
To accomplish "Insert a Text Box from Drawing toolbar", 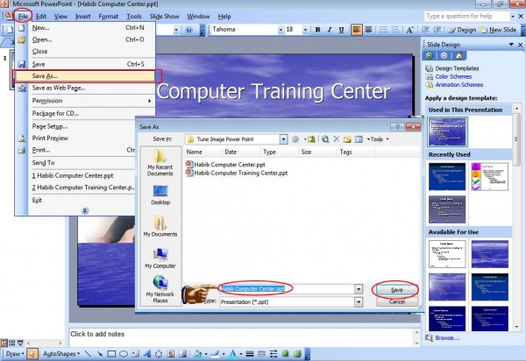I will (x=135, y=354).
